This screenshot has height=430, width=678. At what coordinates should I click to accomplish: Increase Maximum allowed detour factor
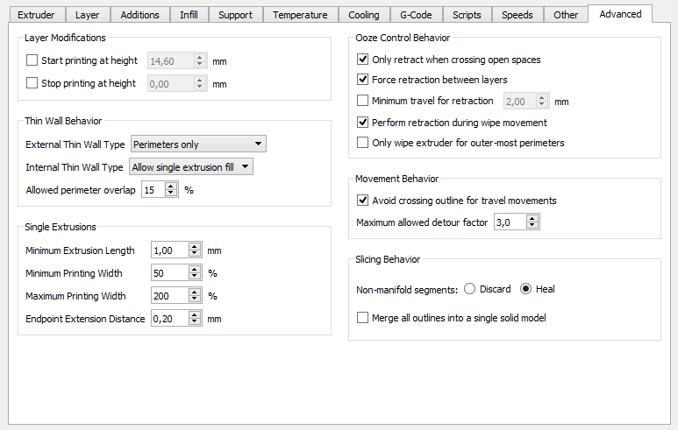[532, 219]
